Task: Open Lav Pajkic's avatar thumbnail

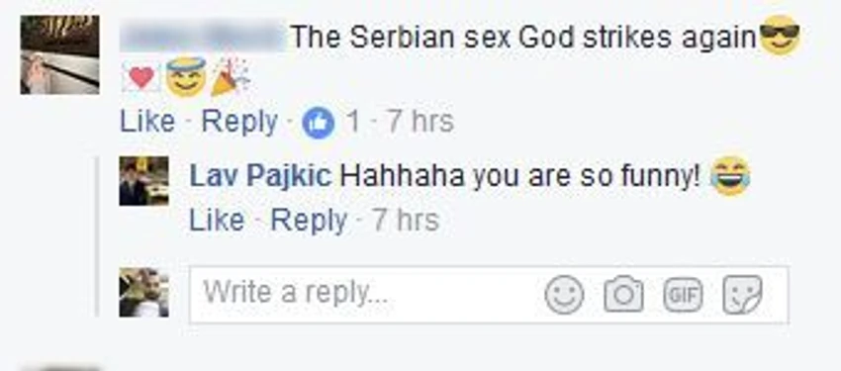Action: tap(143, 181)
